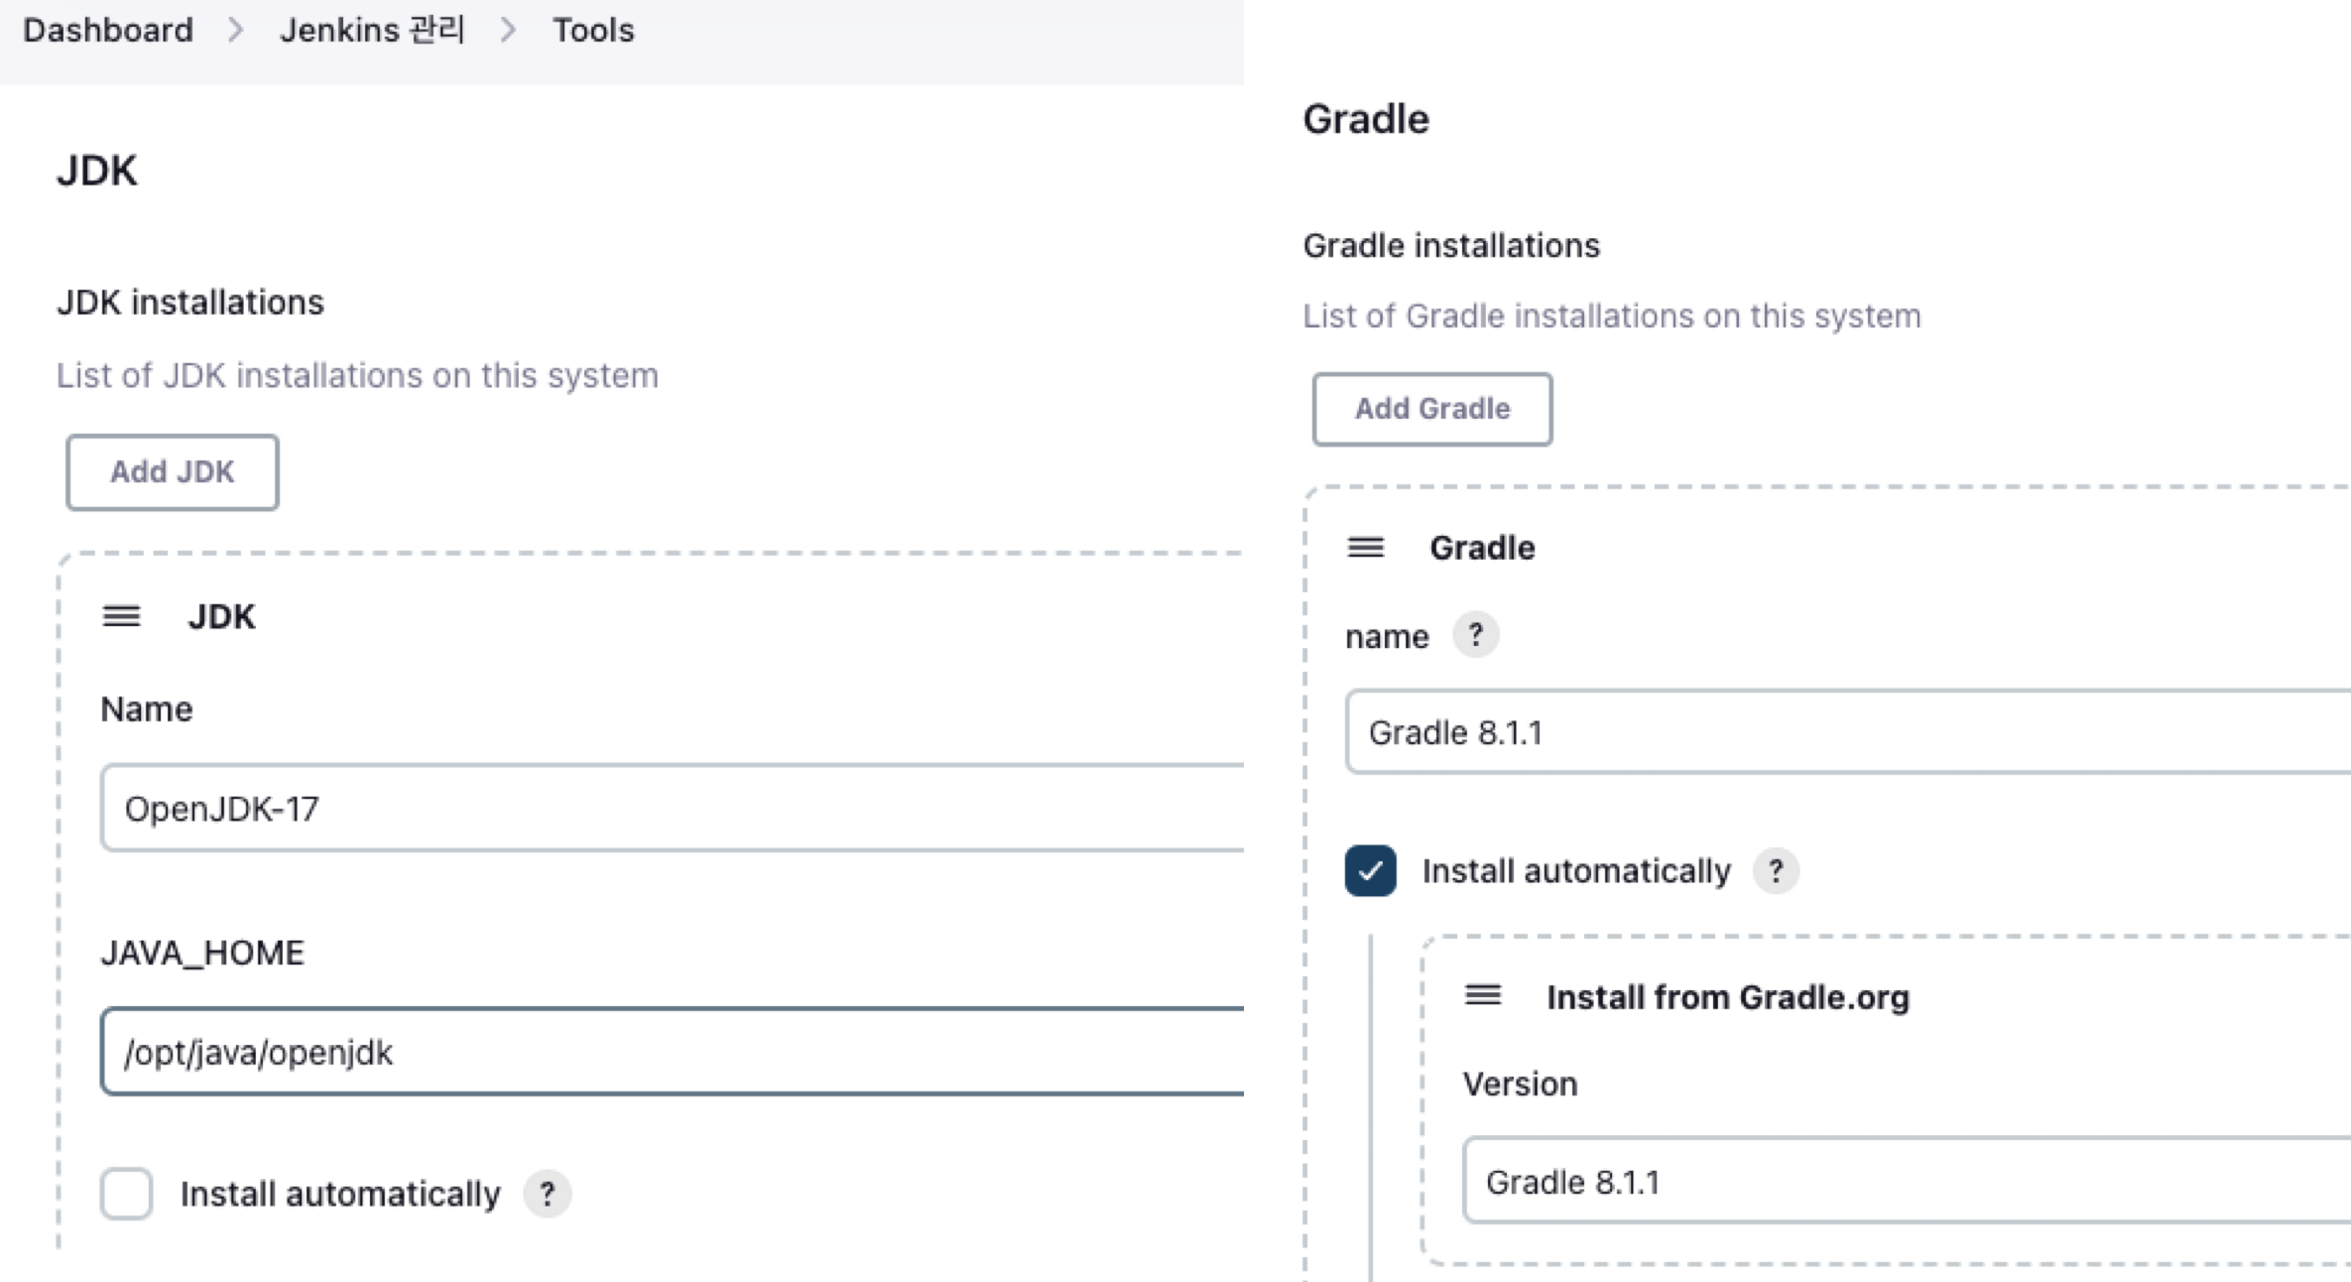
Task: Enable JDK Install automatically checkbox
Action: [126, 1194]
